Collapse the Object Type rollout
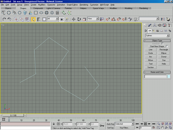Screen dimensions: 173x130 tap(157, 41)
